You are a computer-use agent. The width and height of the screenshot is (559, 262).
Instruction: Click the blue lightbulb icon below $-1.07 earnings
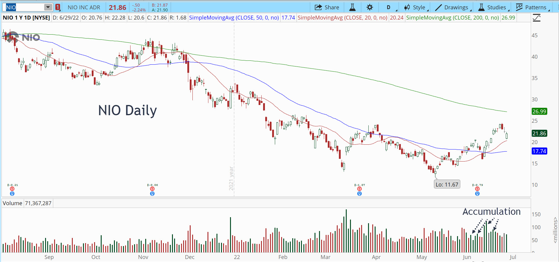(x=359, y=194)
